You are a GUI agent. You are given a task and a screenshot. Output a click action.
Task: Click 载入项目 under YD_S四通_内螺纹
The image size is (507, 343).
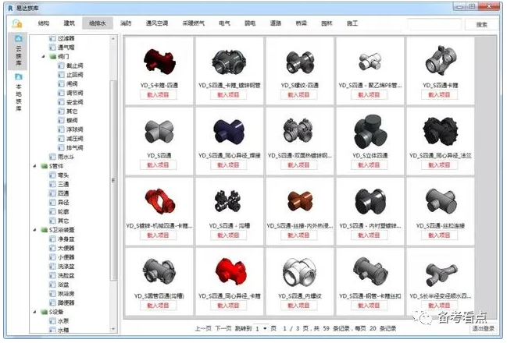pyautogui.click(x=298, y=306)
